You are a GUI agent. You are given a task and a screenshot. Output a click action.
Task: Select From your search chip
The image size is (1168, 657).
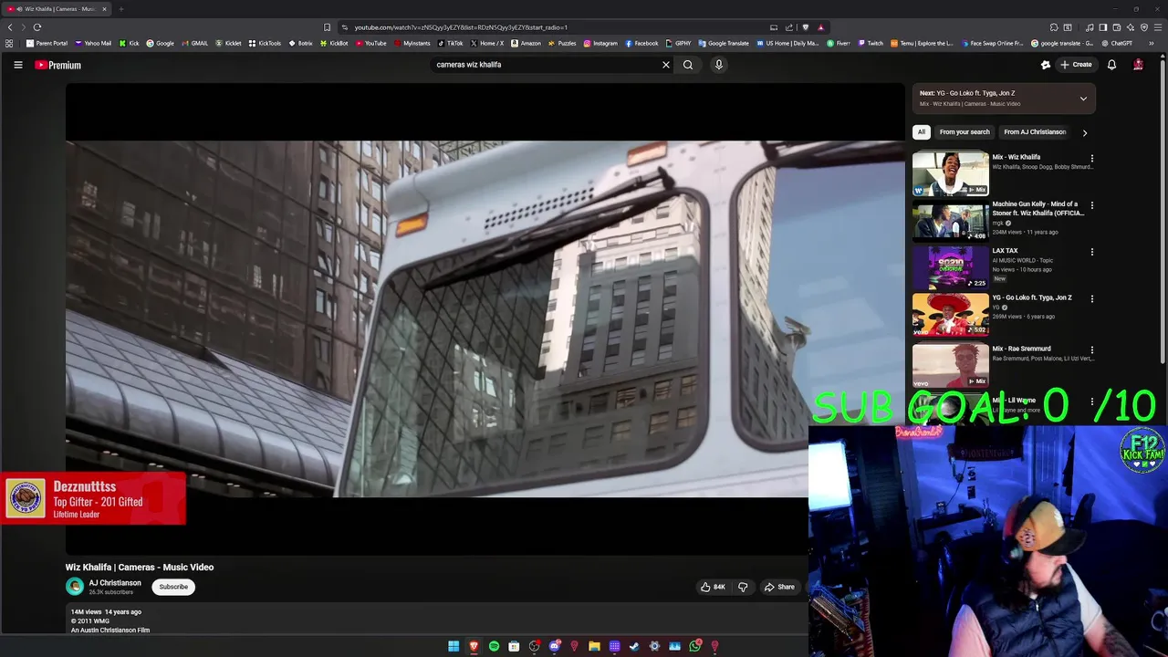[965, 132]
